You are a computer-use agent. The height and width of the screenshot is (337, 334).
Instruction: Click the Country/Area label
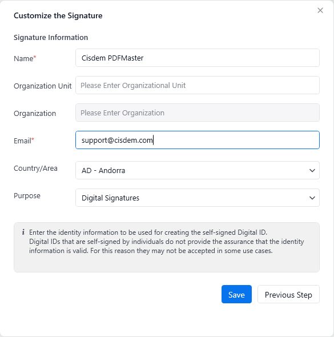pos(35,168)
